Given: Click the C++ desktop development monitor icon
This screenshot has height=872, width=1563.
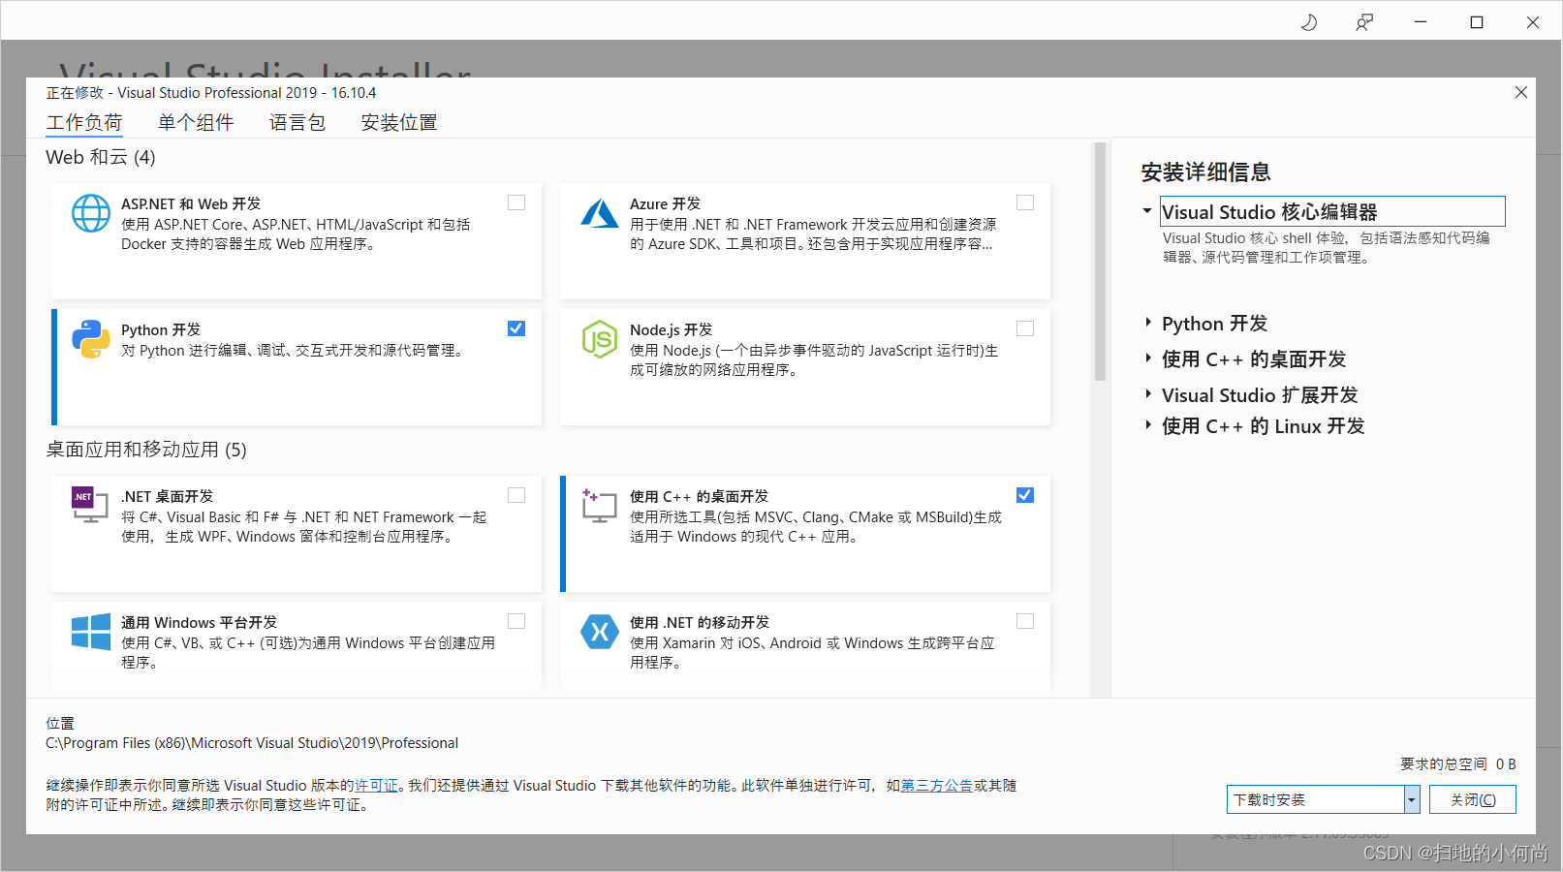Looking at the screenshot, I should [x=600, y=505].
